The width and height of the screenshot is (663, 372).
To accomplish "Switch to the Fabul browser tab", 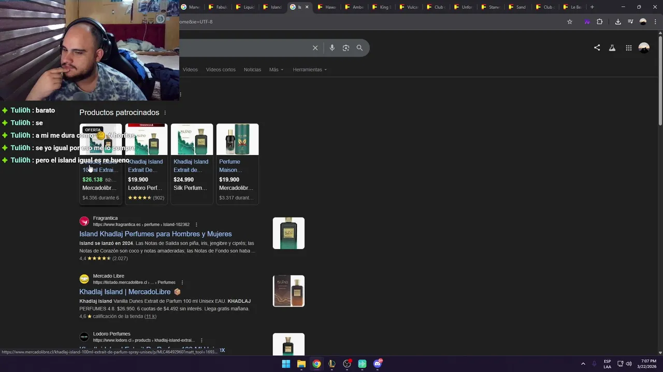I will pos(219,7).
